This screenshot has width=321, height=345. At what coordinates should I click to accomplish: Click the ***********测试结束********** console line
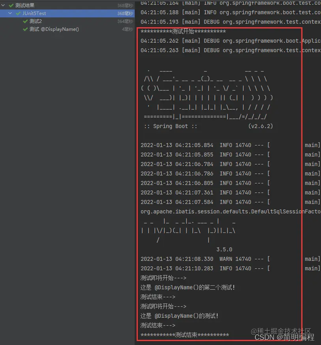point(185,335)
